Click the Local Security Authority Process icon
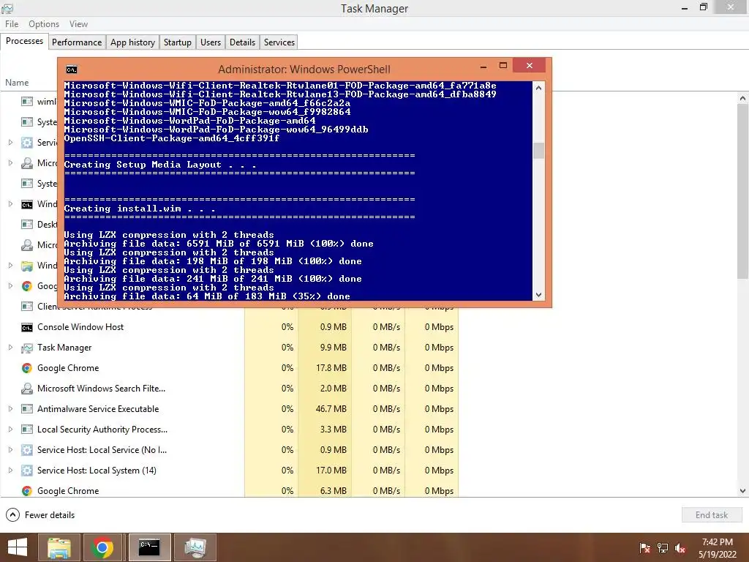Screen dimensions: 749x562 click(27, 430)
